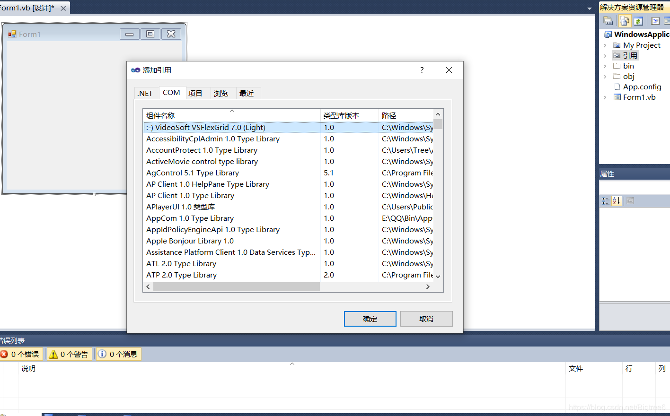Click 取消 button in Add Reference dialog

(426, 319)
